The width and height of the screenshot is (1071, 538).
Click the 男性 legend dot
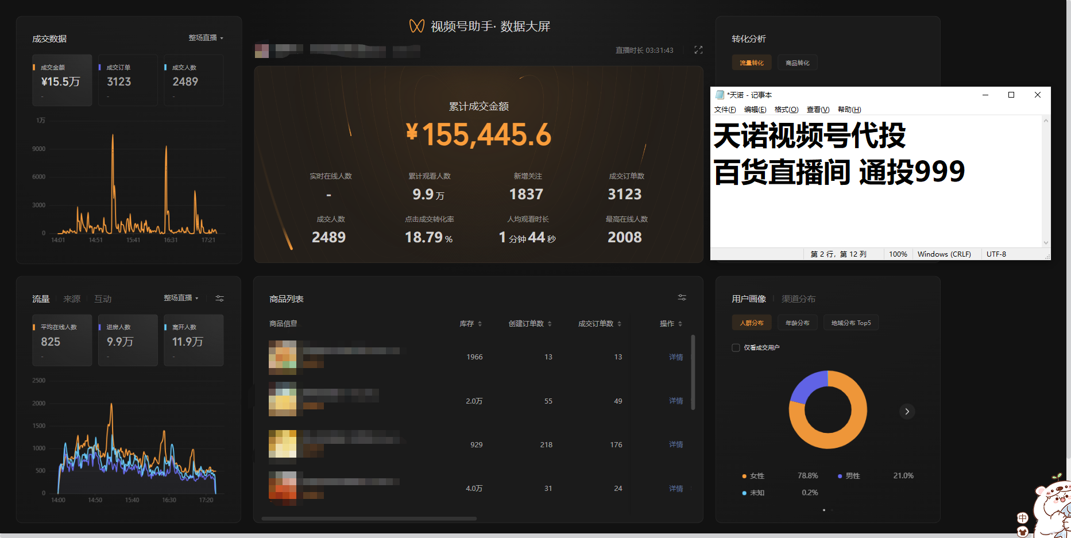(x=840, y=476)
